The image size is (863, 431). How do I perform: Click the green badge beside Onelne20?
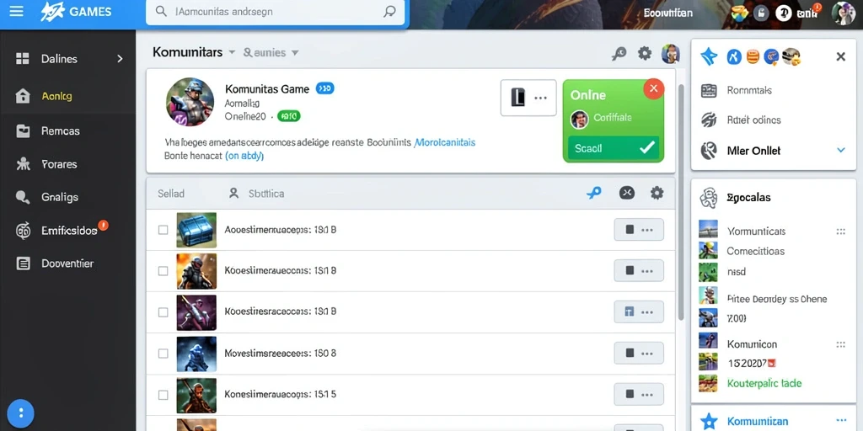pyautogui.click(x=288, y=116)
